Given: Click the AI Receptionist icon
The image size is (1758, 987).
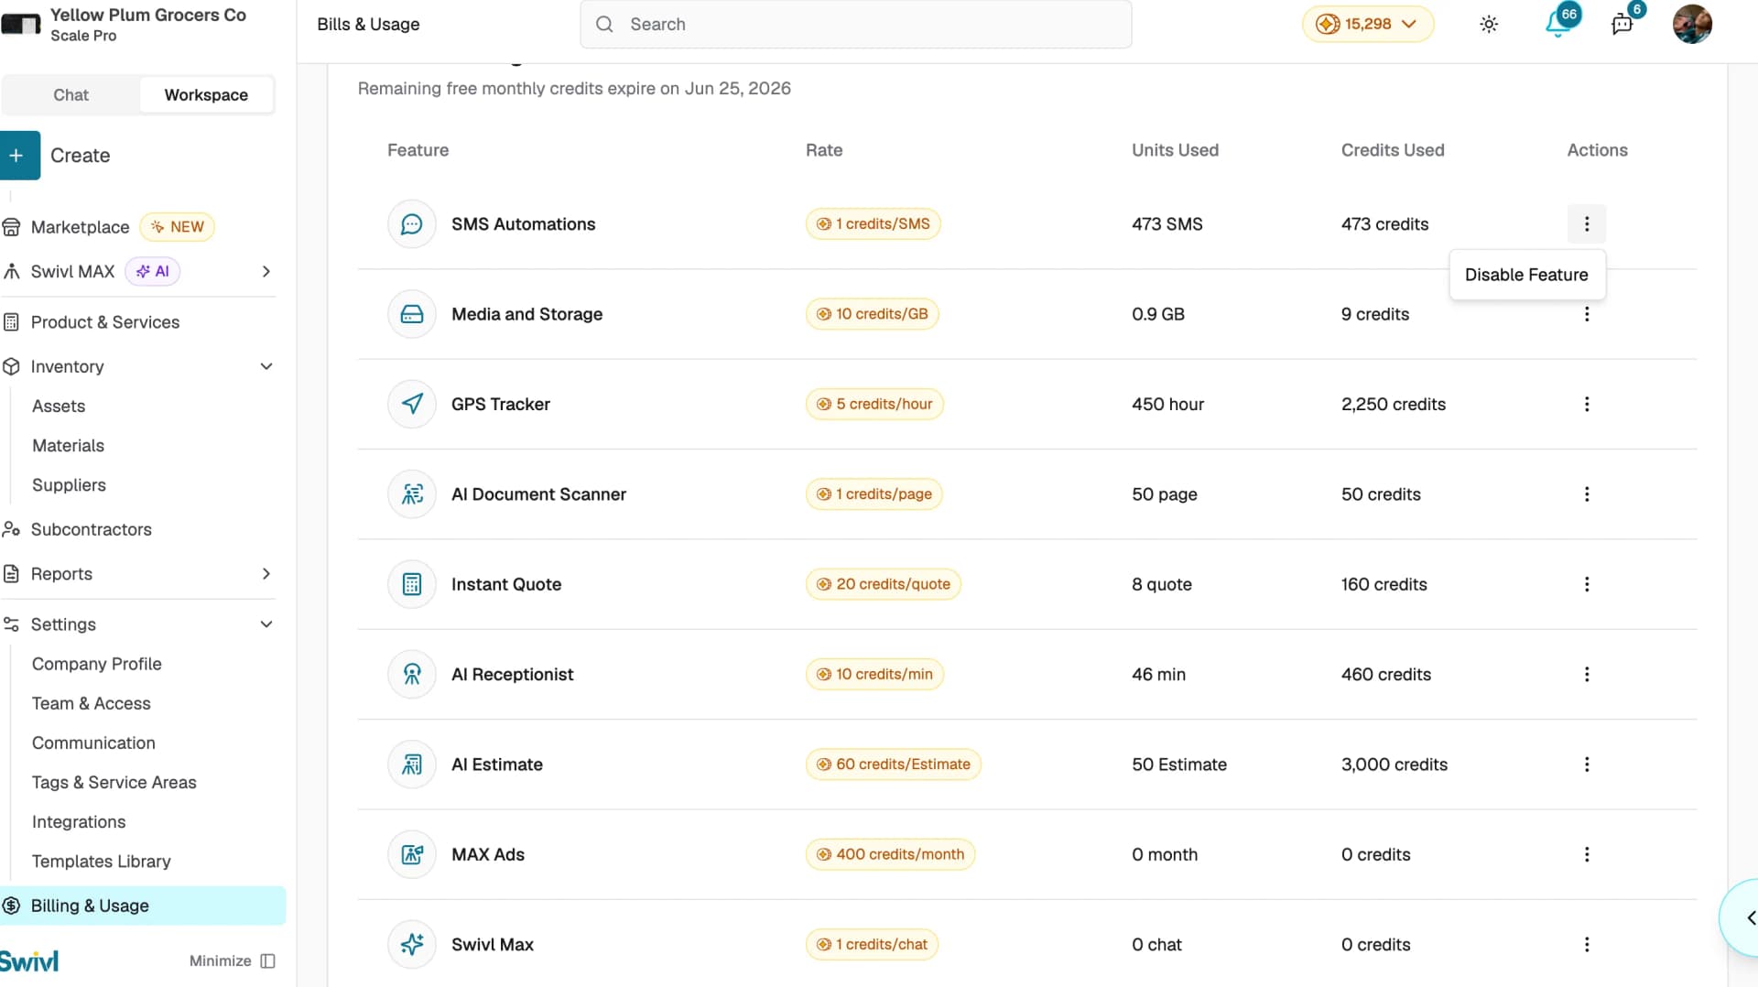Looking at the screenshot, I should coord(412,675).
